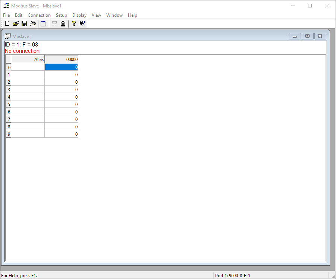Select the value cell in row 3

click(x=61, y=89)
